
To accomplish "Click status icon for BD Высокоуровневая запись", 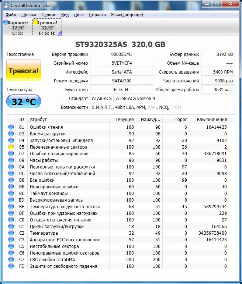I will pos(11,200).
